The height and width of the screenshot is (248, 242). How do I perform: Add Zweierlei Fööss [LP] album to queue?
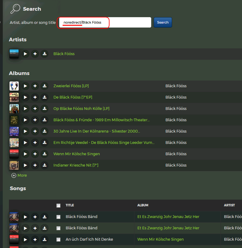tap(35, 86)
